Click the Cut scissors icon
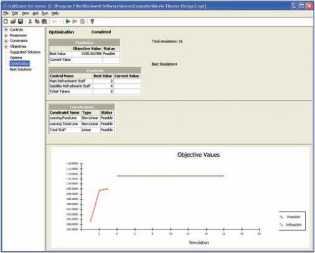The image size is (315, 253). tap(30, 21)
